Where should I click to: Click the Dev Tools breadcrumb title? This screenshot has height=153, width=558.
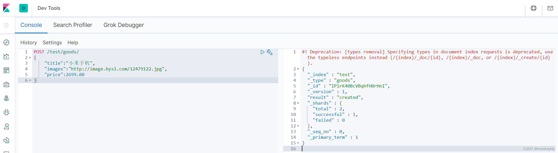49,8
